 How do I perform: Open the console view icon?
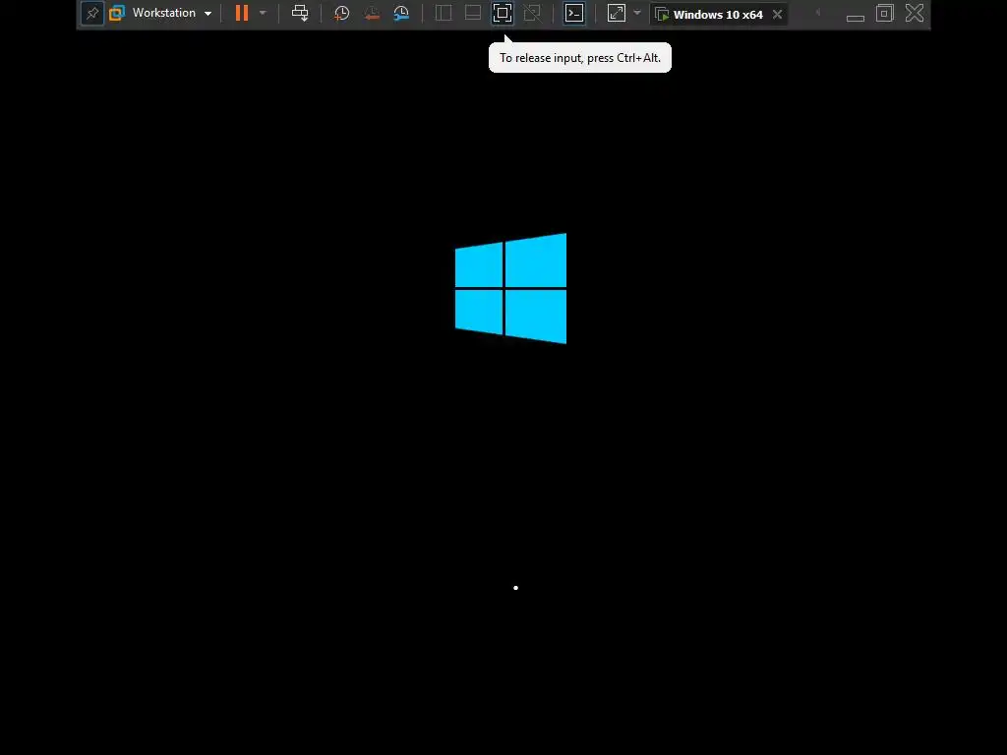(574, 13)
